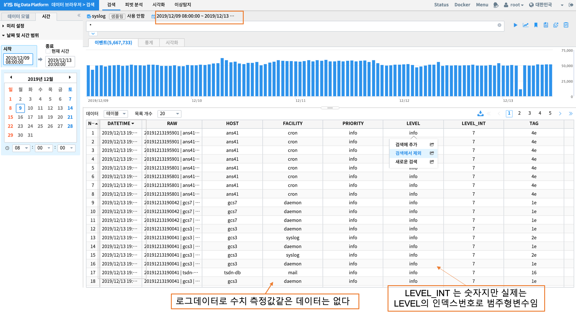576x314 pixels.
Task: Go to results page 2
Action: [x=519, y=113]
